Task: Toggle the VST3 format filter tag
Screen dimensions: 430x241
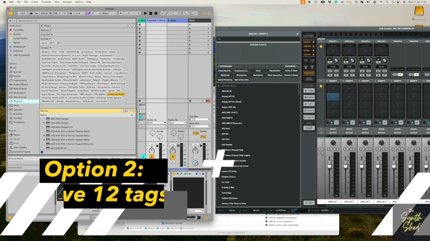Action: pyautogui.click(x=59, y=43)
